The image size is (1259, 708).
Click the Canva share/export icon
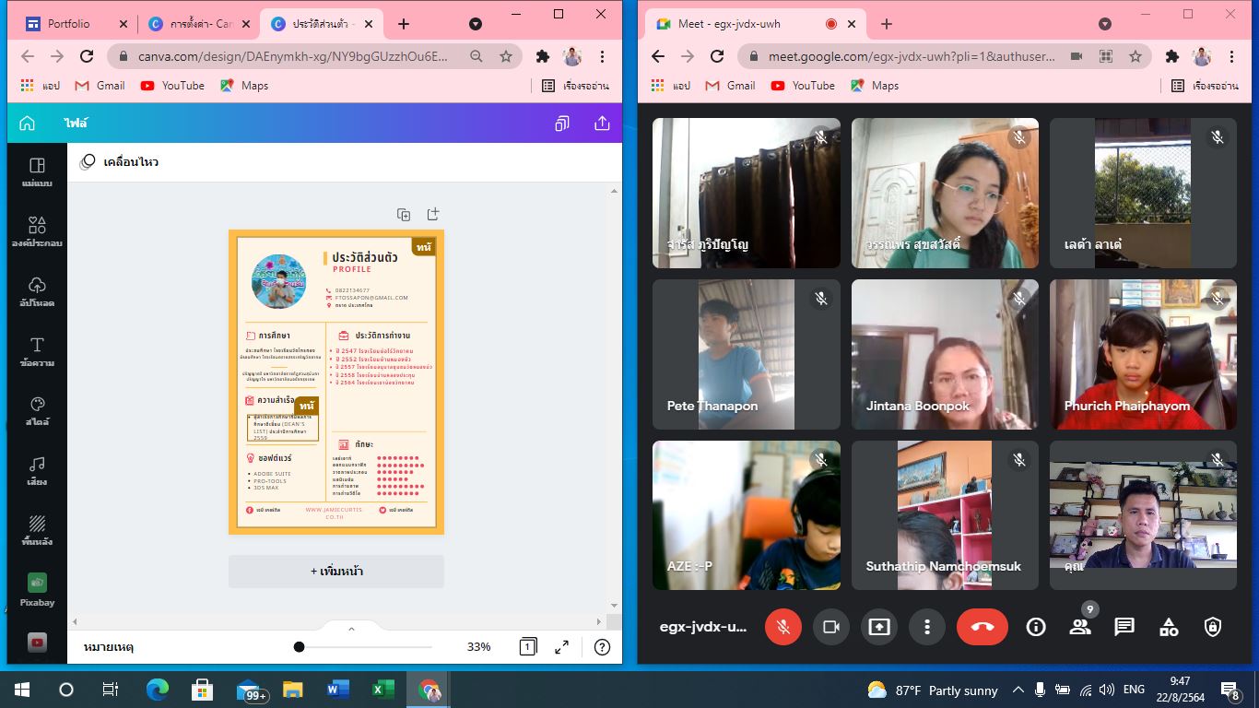tap(602, 124)
